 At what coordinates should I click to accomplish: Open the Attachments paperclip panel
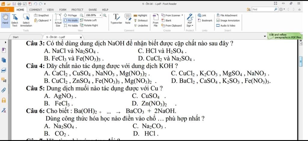click(4, 90)
